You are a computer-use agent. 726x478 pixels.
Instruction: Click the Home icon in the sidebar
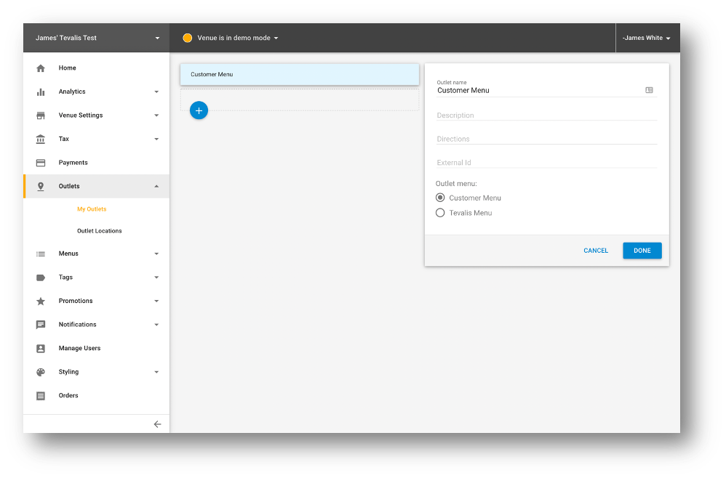point(41,68)
